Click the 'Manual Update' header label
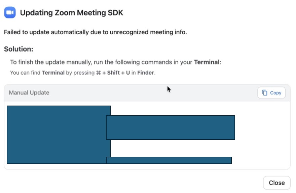 coord(29,92)
